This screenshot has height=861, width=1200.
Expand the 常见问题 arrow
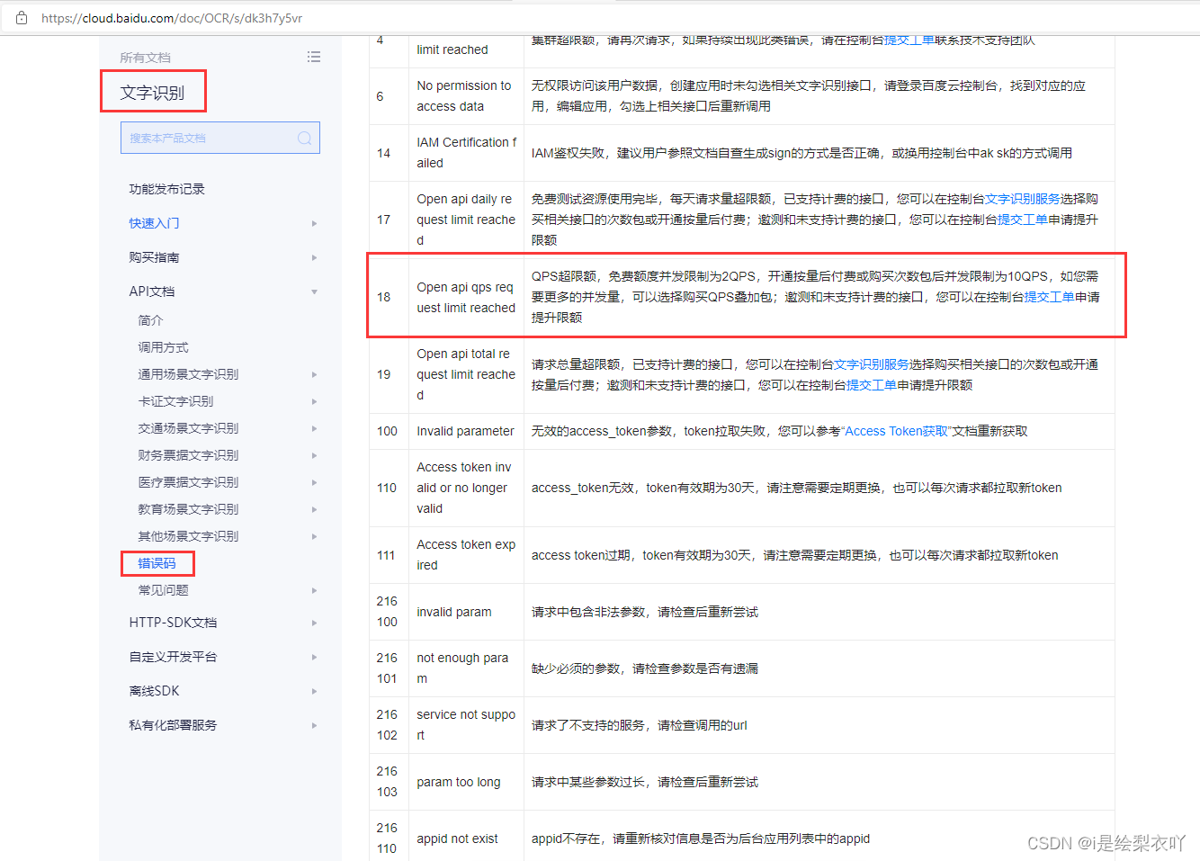coord(314,590)
